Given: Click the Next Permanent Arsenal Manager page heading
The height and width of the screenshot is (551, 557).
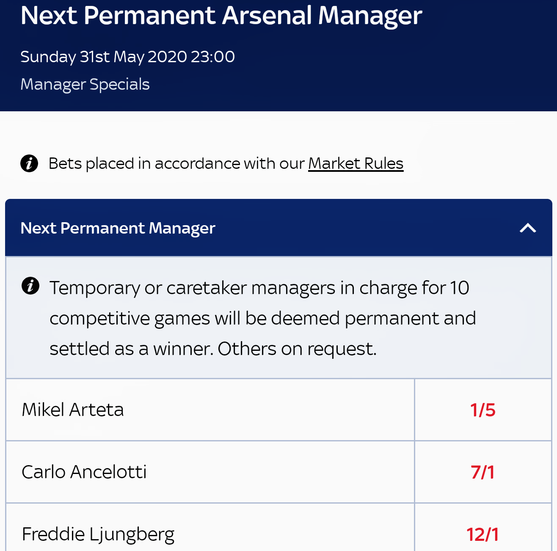Looking at the screenshot, I should tap(221, 16).
